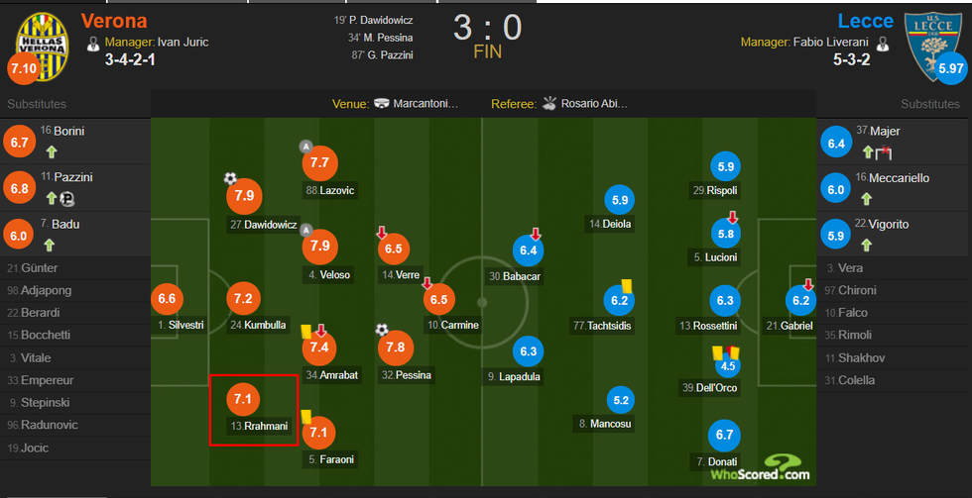Select substitute Pazzini in Verona's bench list
The image size is (972, 498).
coord(73,177)
